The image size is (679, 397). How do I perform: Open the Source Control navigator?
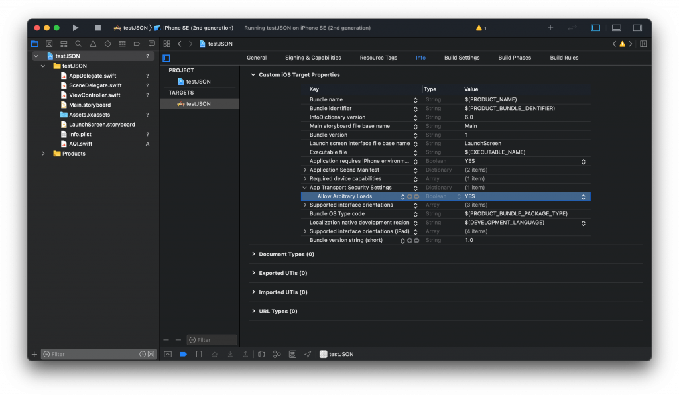(49, 44)
